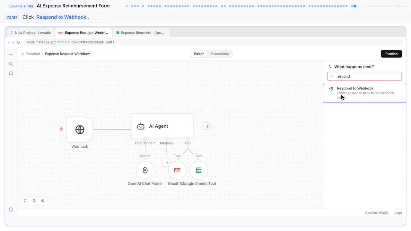Viewport: 411px width, 231px height.
Task: Click the Webhook node globe icon
Action: (x=80, y=129)
